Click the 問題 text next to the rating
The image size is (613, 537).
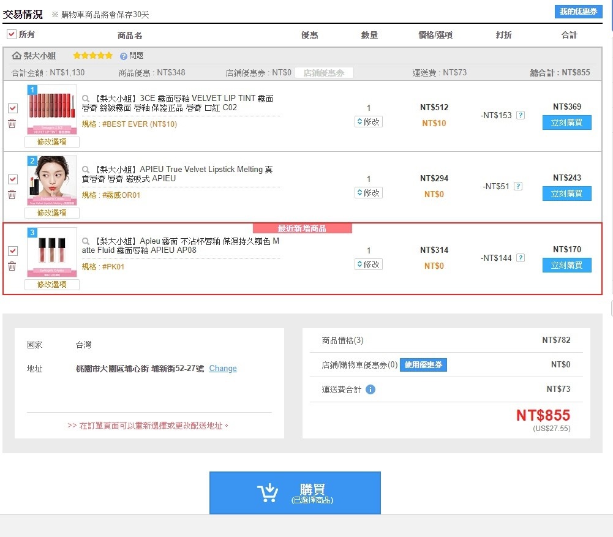137,56
